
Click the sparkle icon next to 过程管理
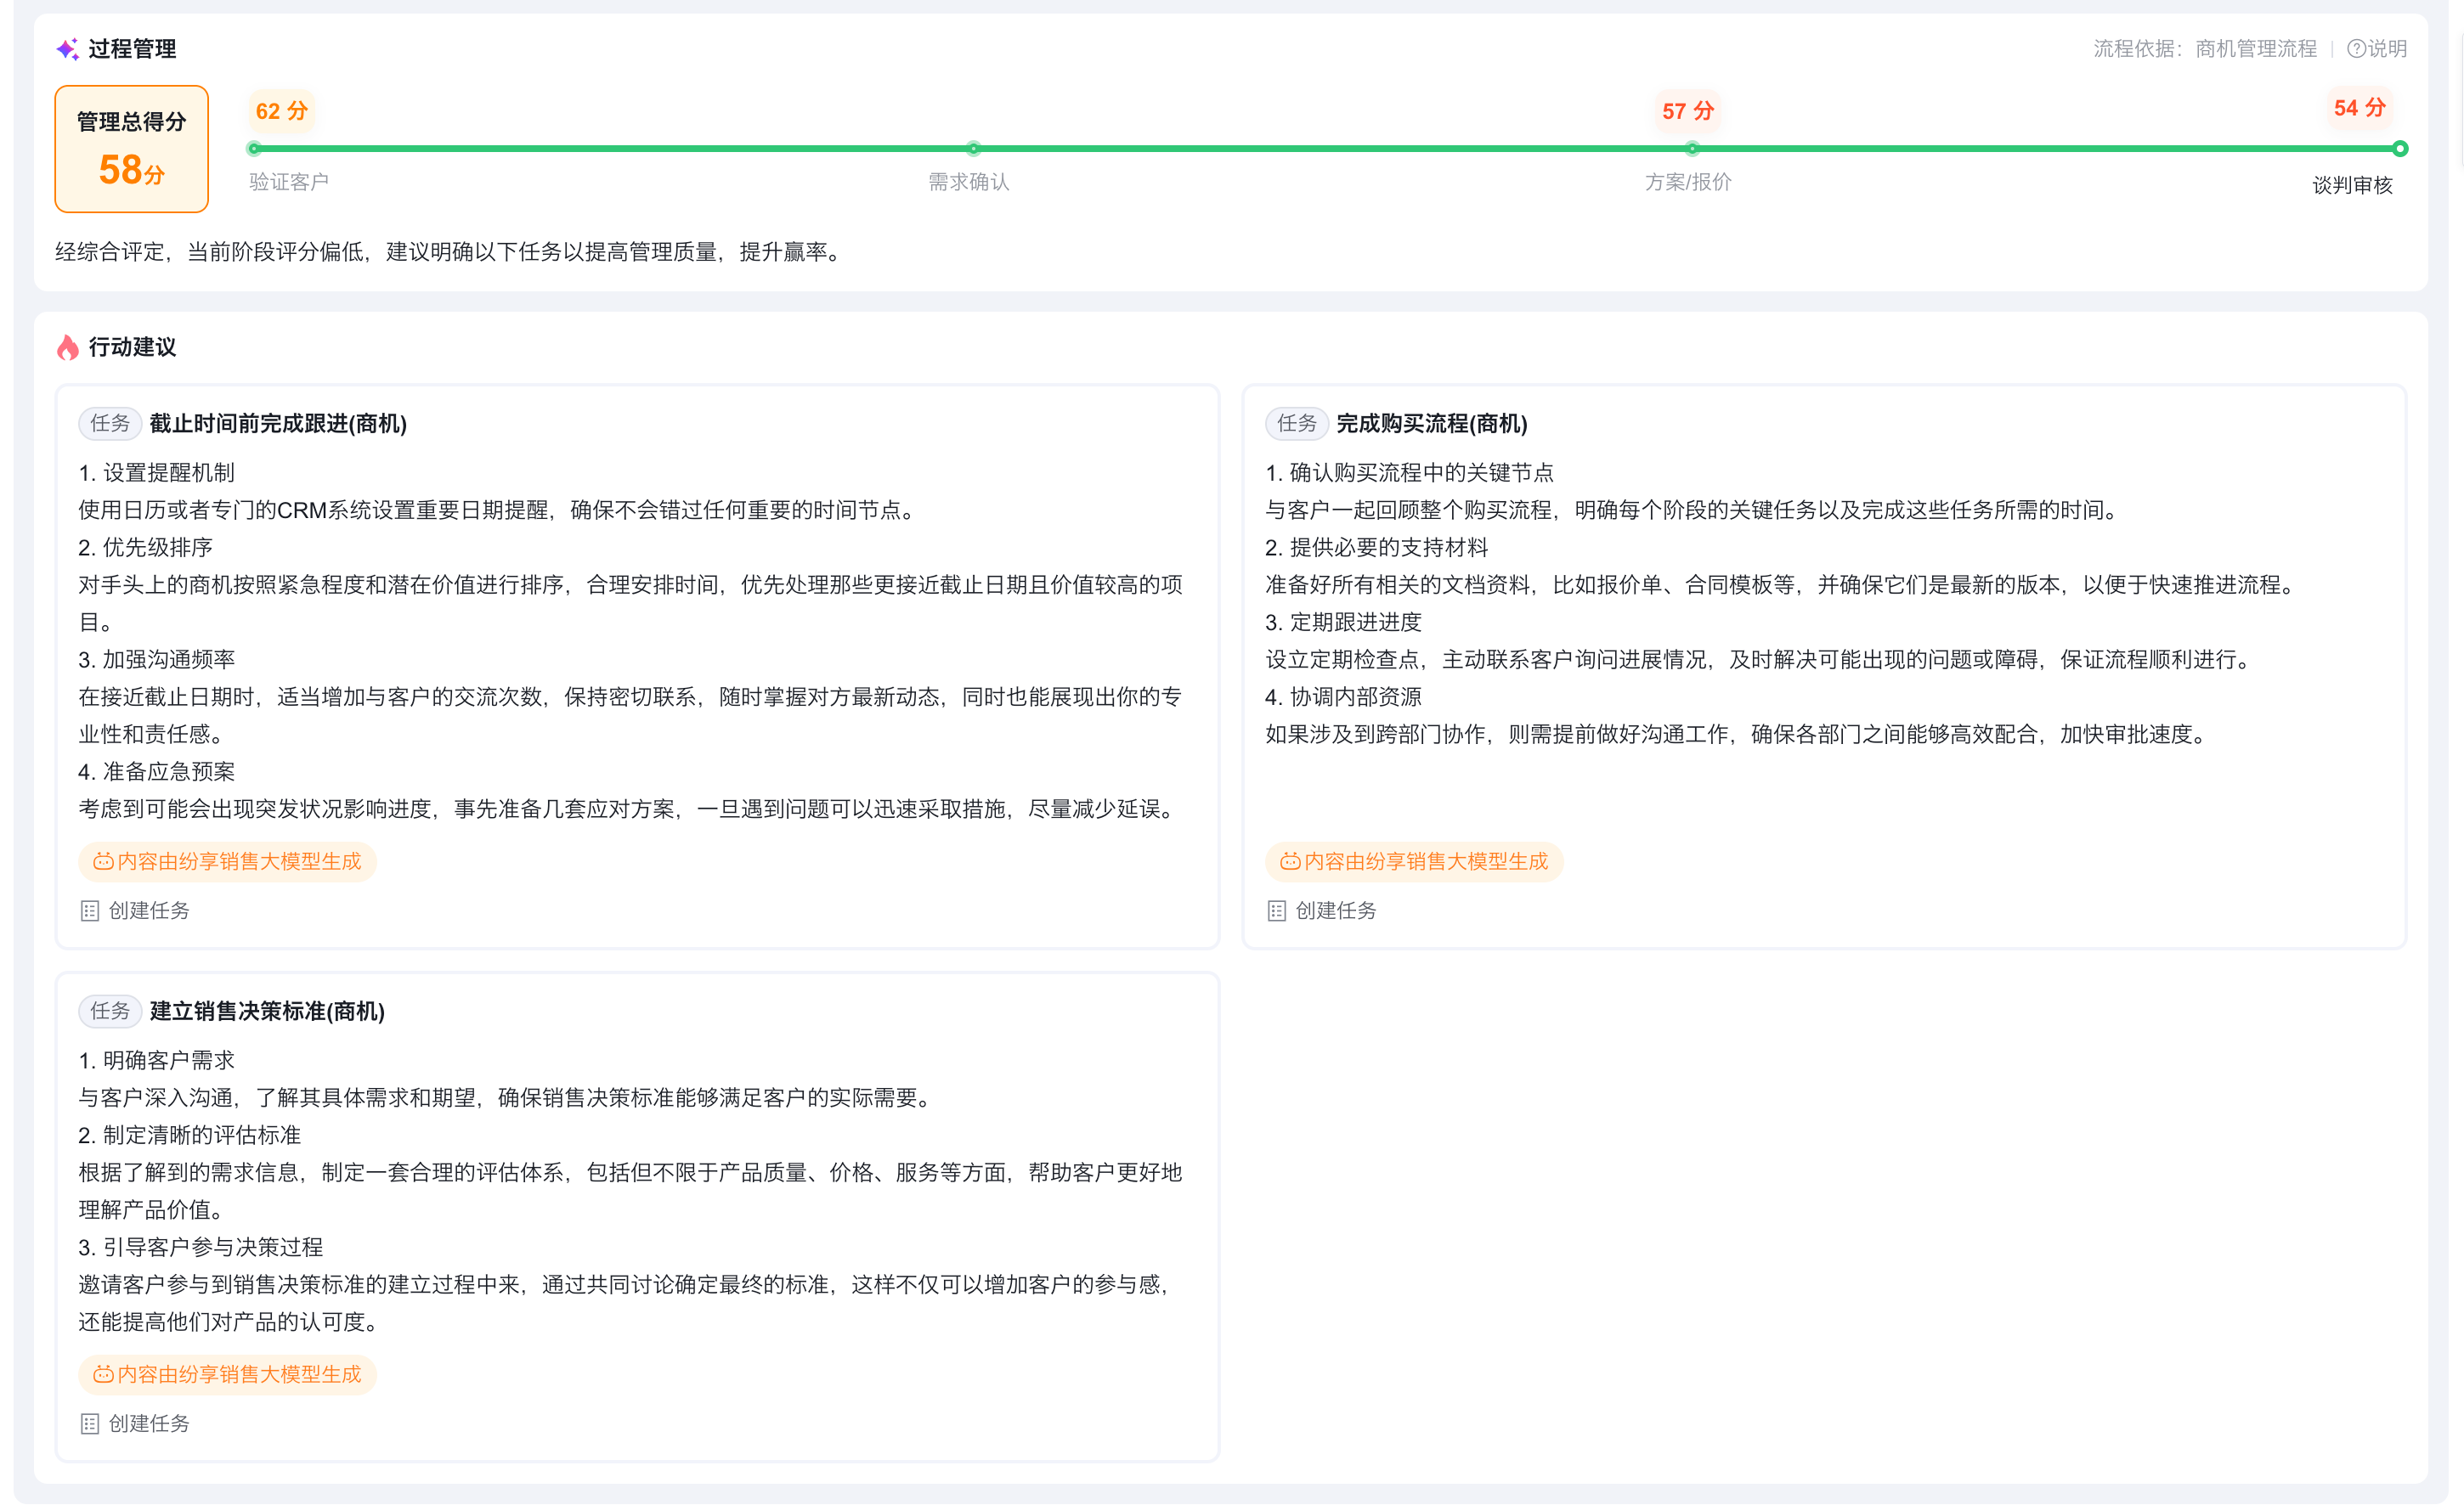pyautogui.click(x=67, y=49)
